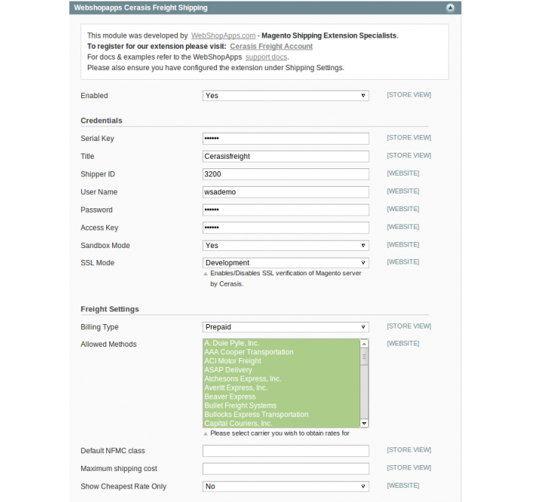Click the Shipper ID field

click(x=286, y=174)
